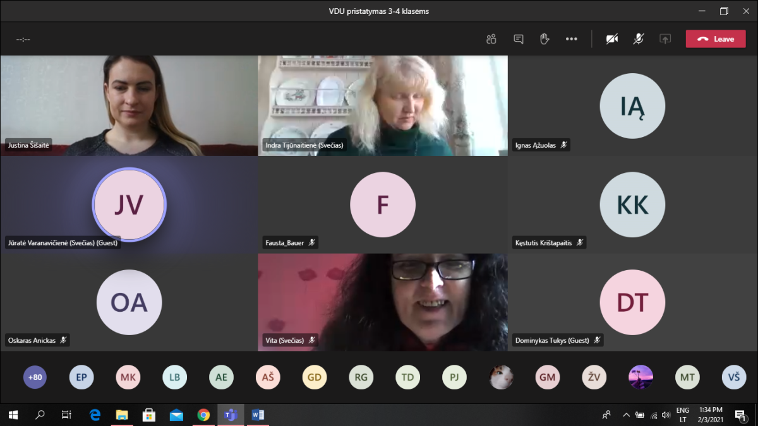Select participant avatar TD

tap(408, 377)
